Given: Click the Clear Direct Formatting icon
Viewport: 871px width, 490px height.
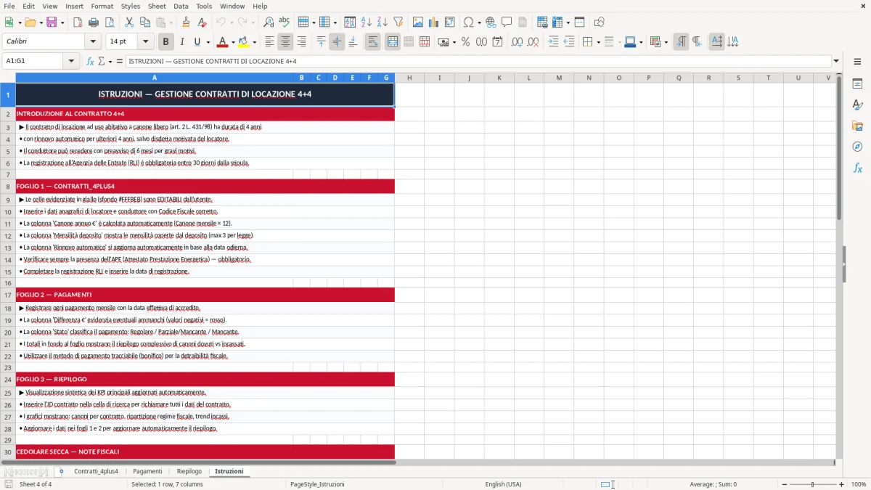Looking at the screenshot, I should (201, 23).
